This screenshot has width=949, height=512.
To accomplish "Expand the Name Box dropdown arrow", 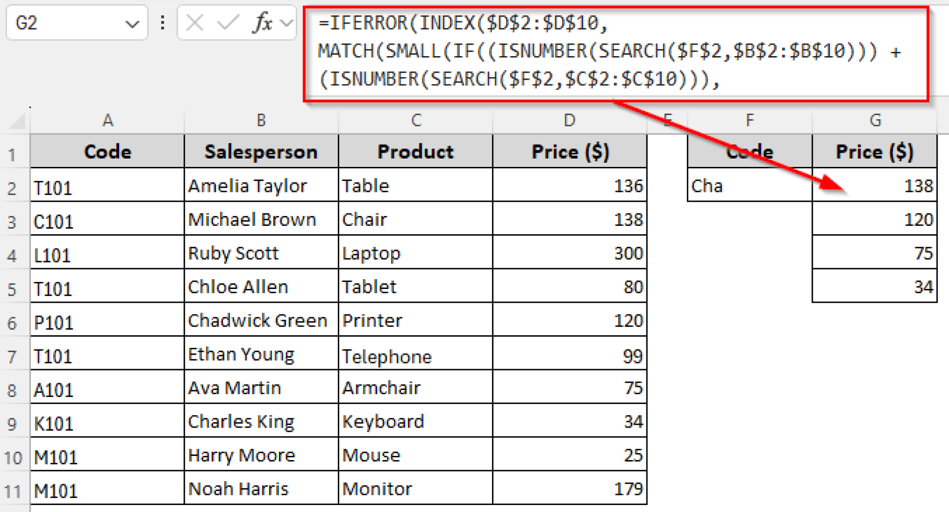I will coord(132,23).
